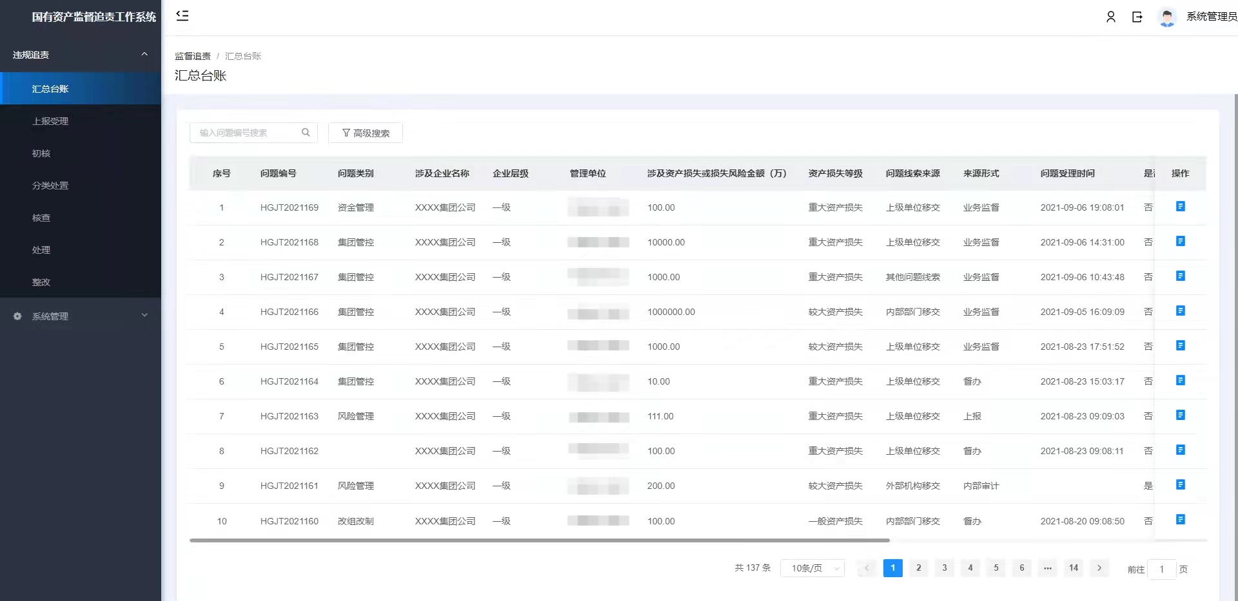Click 监督追责 breadcrumb link

[x=193, y=56]
